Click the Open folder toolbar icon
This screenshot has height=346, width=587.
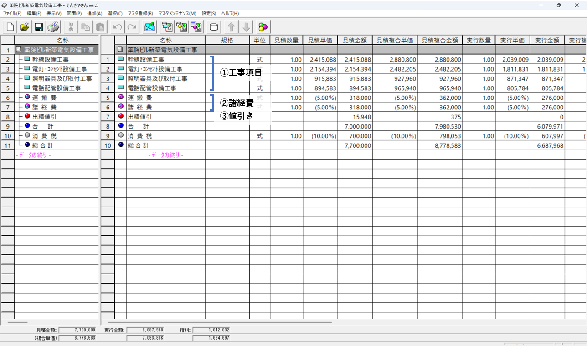(x=24, y=27)
